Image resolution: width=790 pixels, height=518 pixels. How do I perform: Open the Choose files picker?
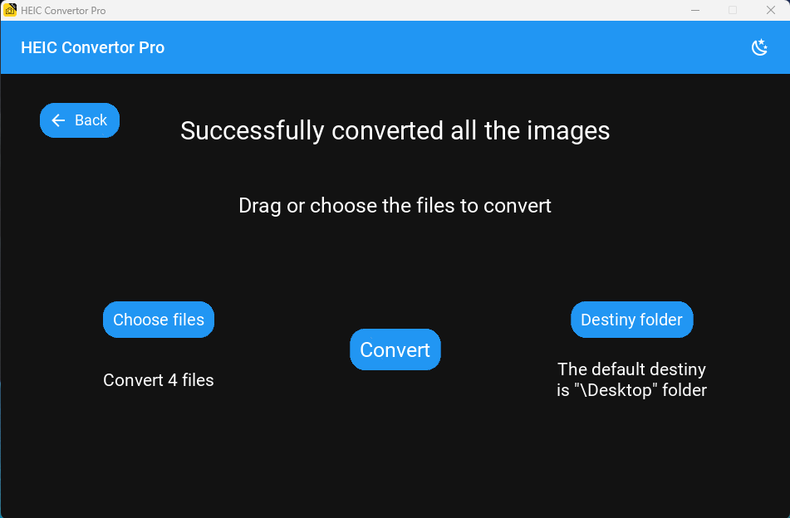click(x=159, y=320)
